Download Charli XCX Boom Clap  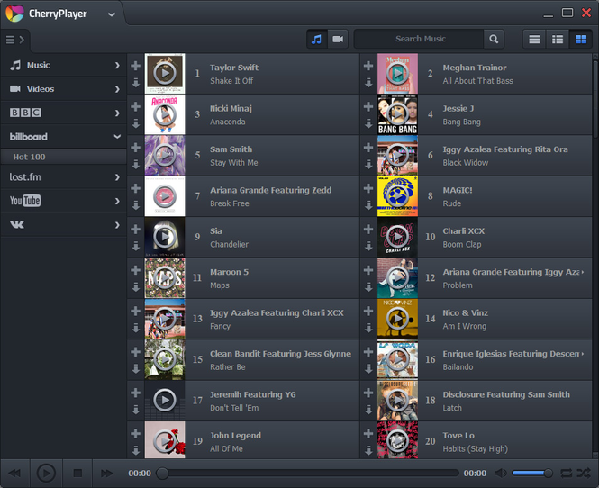tap(368, 246)
